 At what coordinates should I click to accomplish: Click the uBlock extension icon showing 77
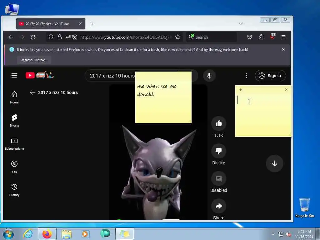coord(272,36)
